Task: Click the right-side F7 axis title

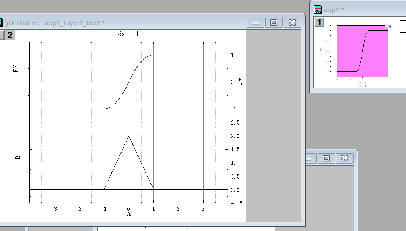Action: 242,82
